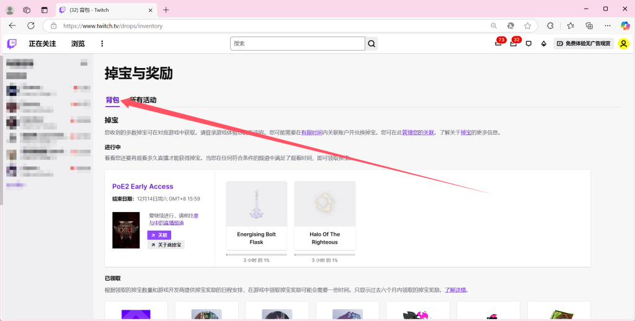The image size is (635, 321).
Task: Open the 管理您的关联 link
Action: click(418, 132)
